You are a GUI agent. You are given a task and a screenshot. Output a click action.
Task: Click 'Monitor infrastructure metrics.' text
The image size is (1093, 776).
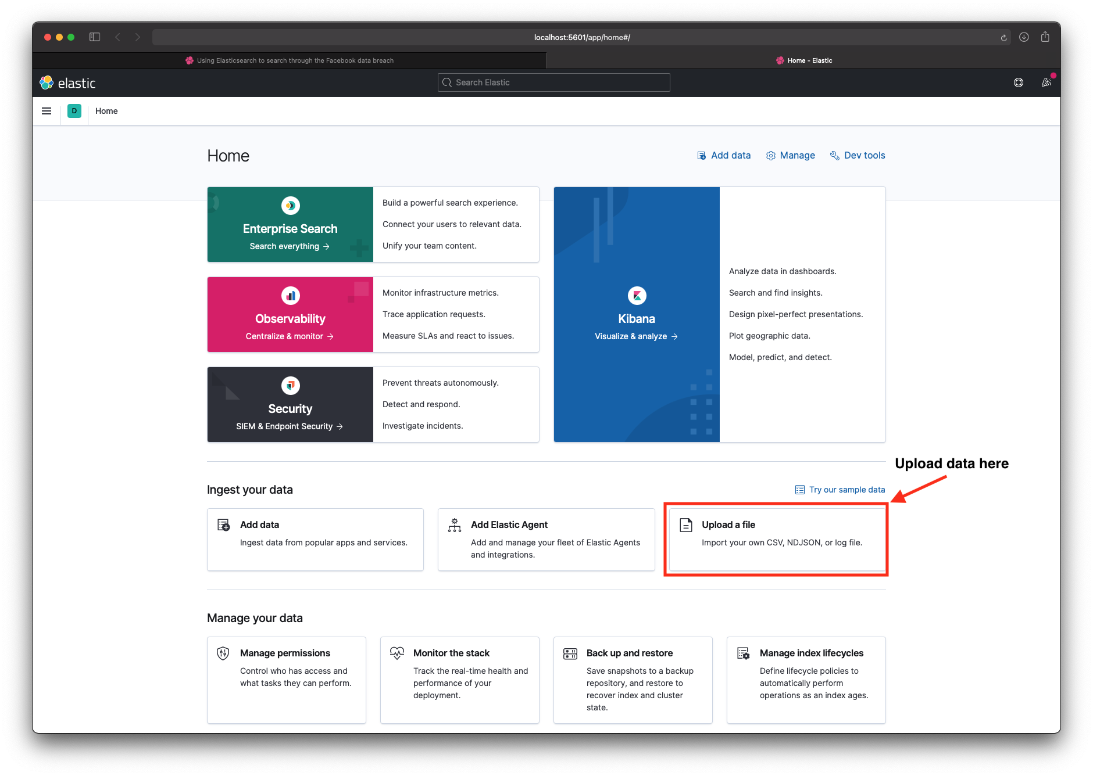coord(441,293)
